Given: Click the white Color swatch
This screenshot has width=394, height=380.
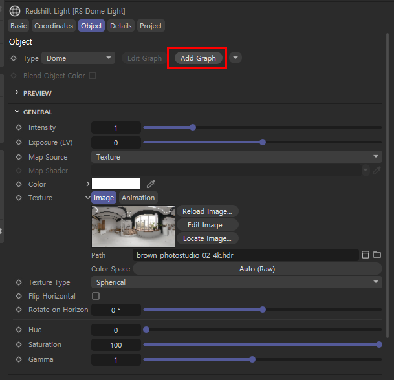Looking at the screenshot, I should pos(116,184).
